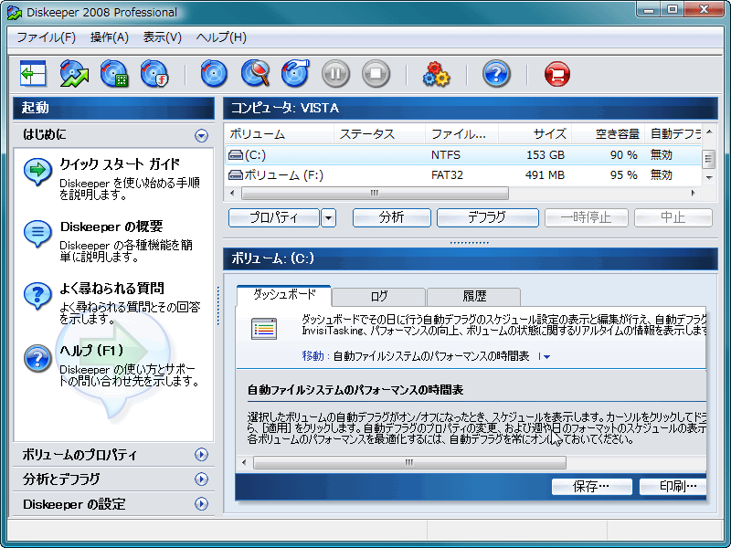Click the 一時停止 button

tap(586, 217)
